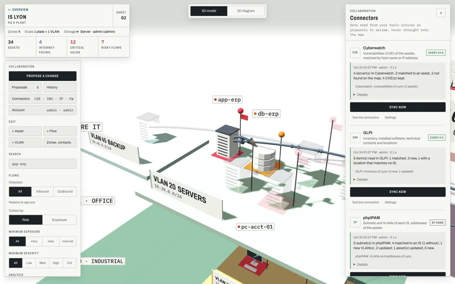Open the Proposals list
This screenshot has height=284, width=455.
click(x=25, y=87)
